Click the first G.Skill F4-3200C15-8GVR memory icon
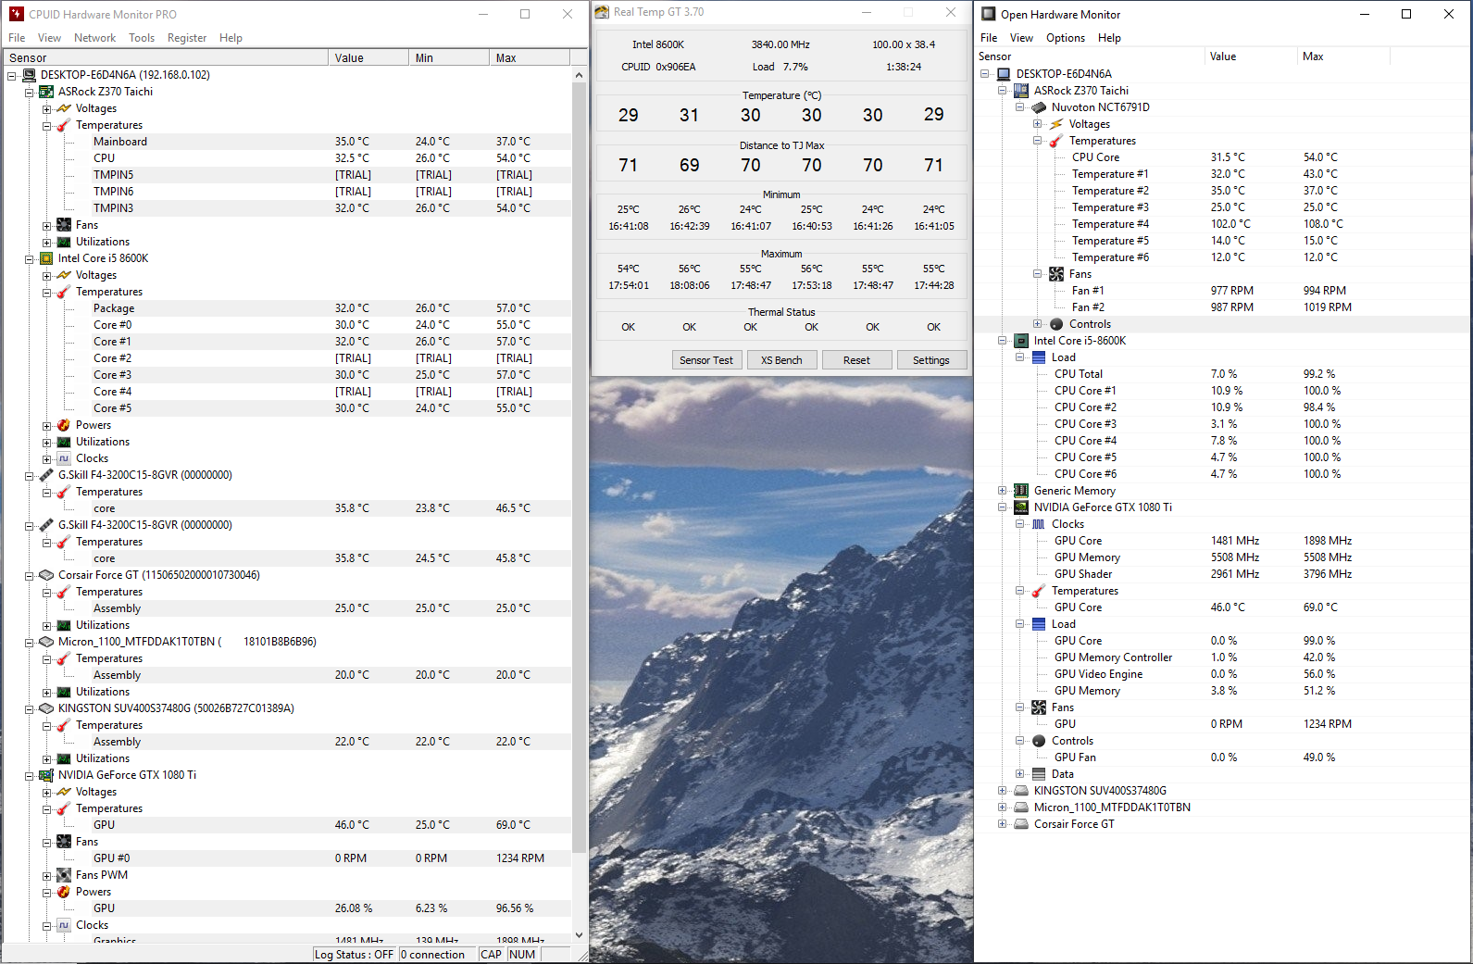The width and height of the screenshot is (1473, 964). coord(46,475)
